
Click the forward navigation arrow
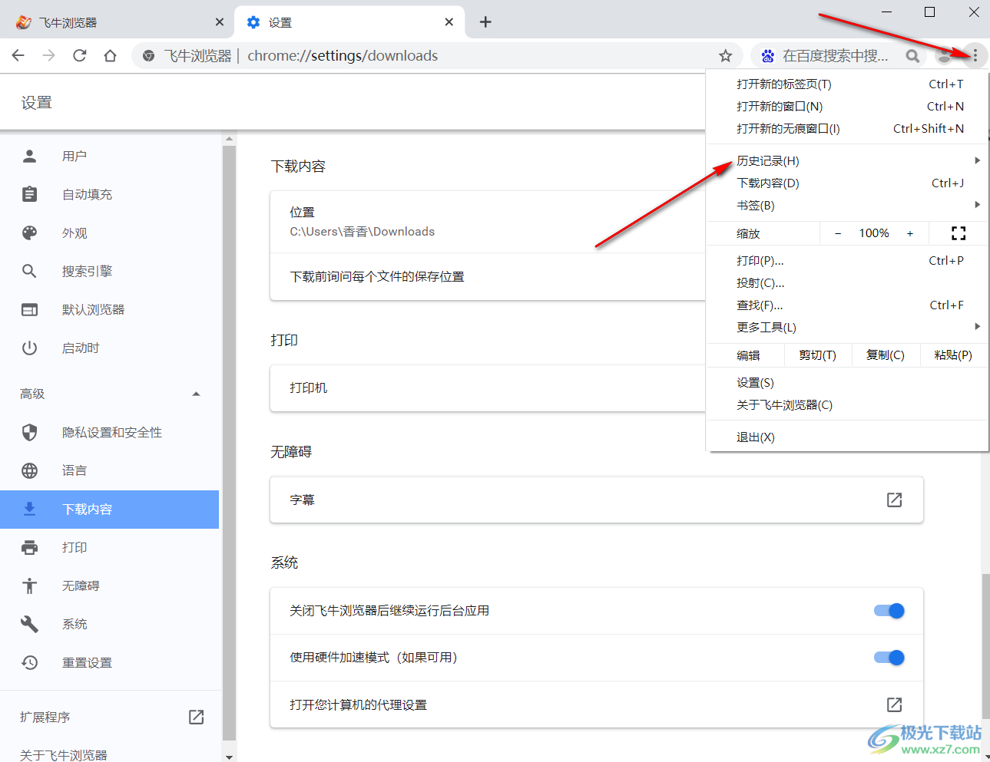48,55
